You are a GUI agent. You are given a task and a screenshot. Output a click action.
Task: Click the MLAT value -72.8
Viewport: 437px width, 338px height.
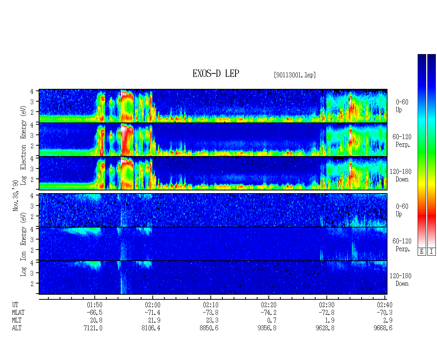click(x=326, y=313)
